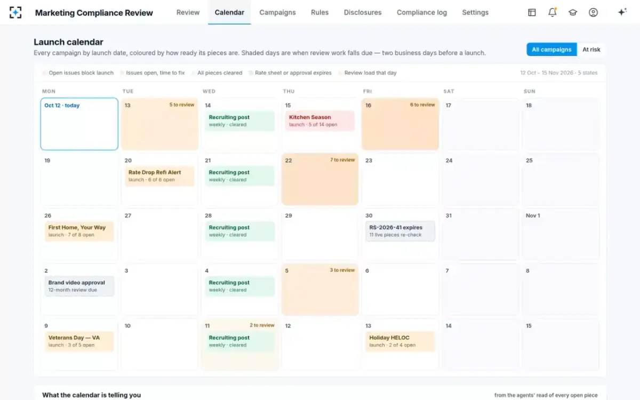Click the "3 to review" label

[342, 270]
